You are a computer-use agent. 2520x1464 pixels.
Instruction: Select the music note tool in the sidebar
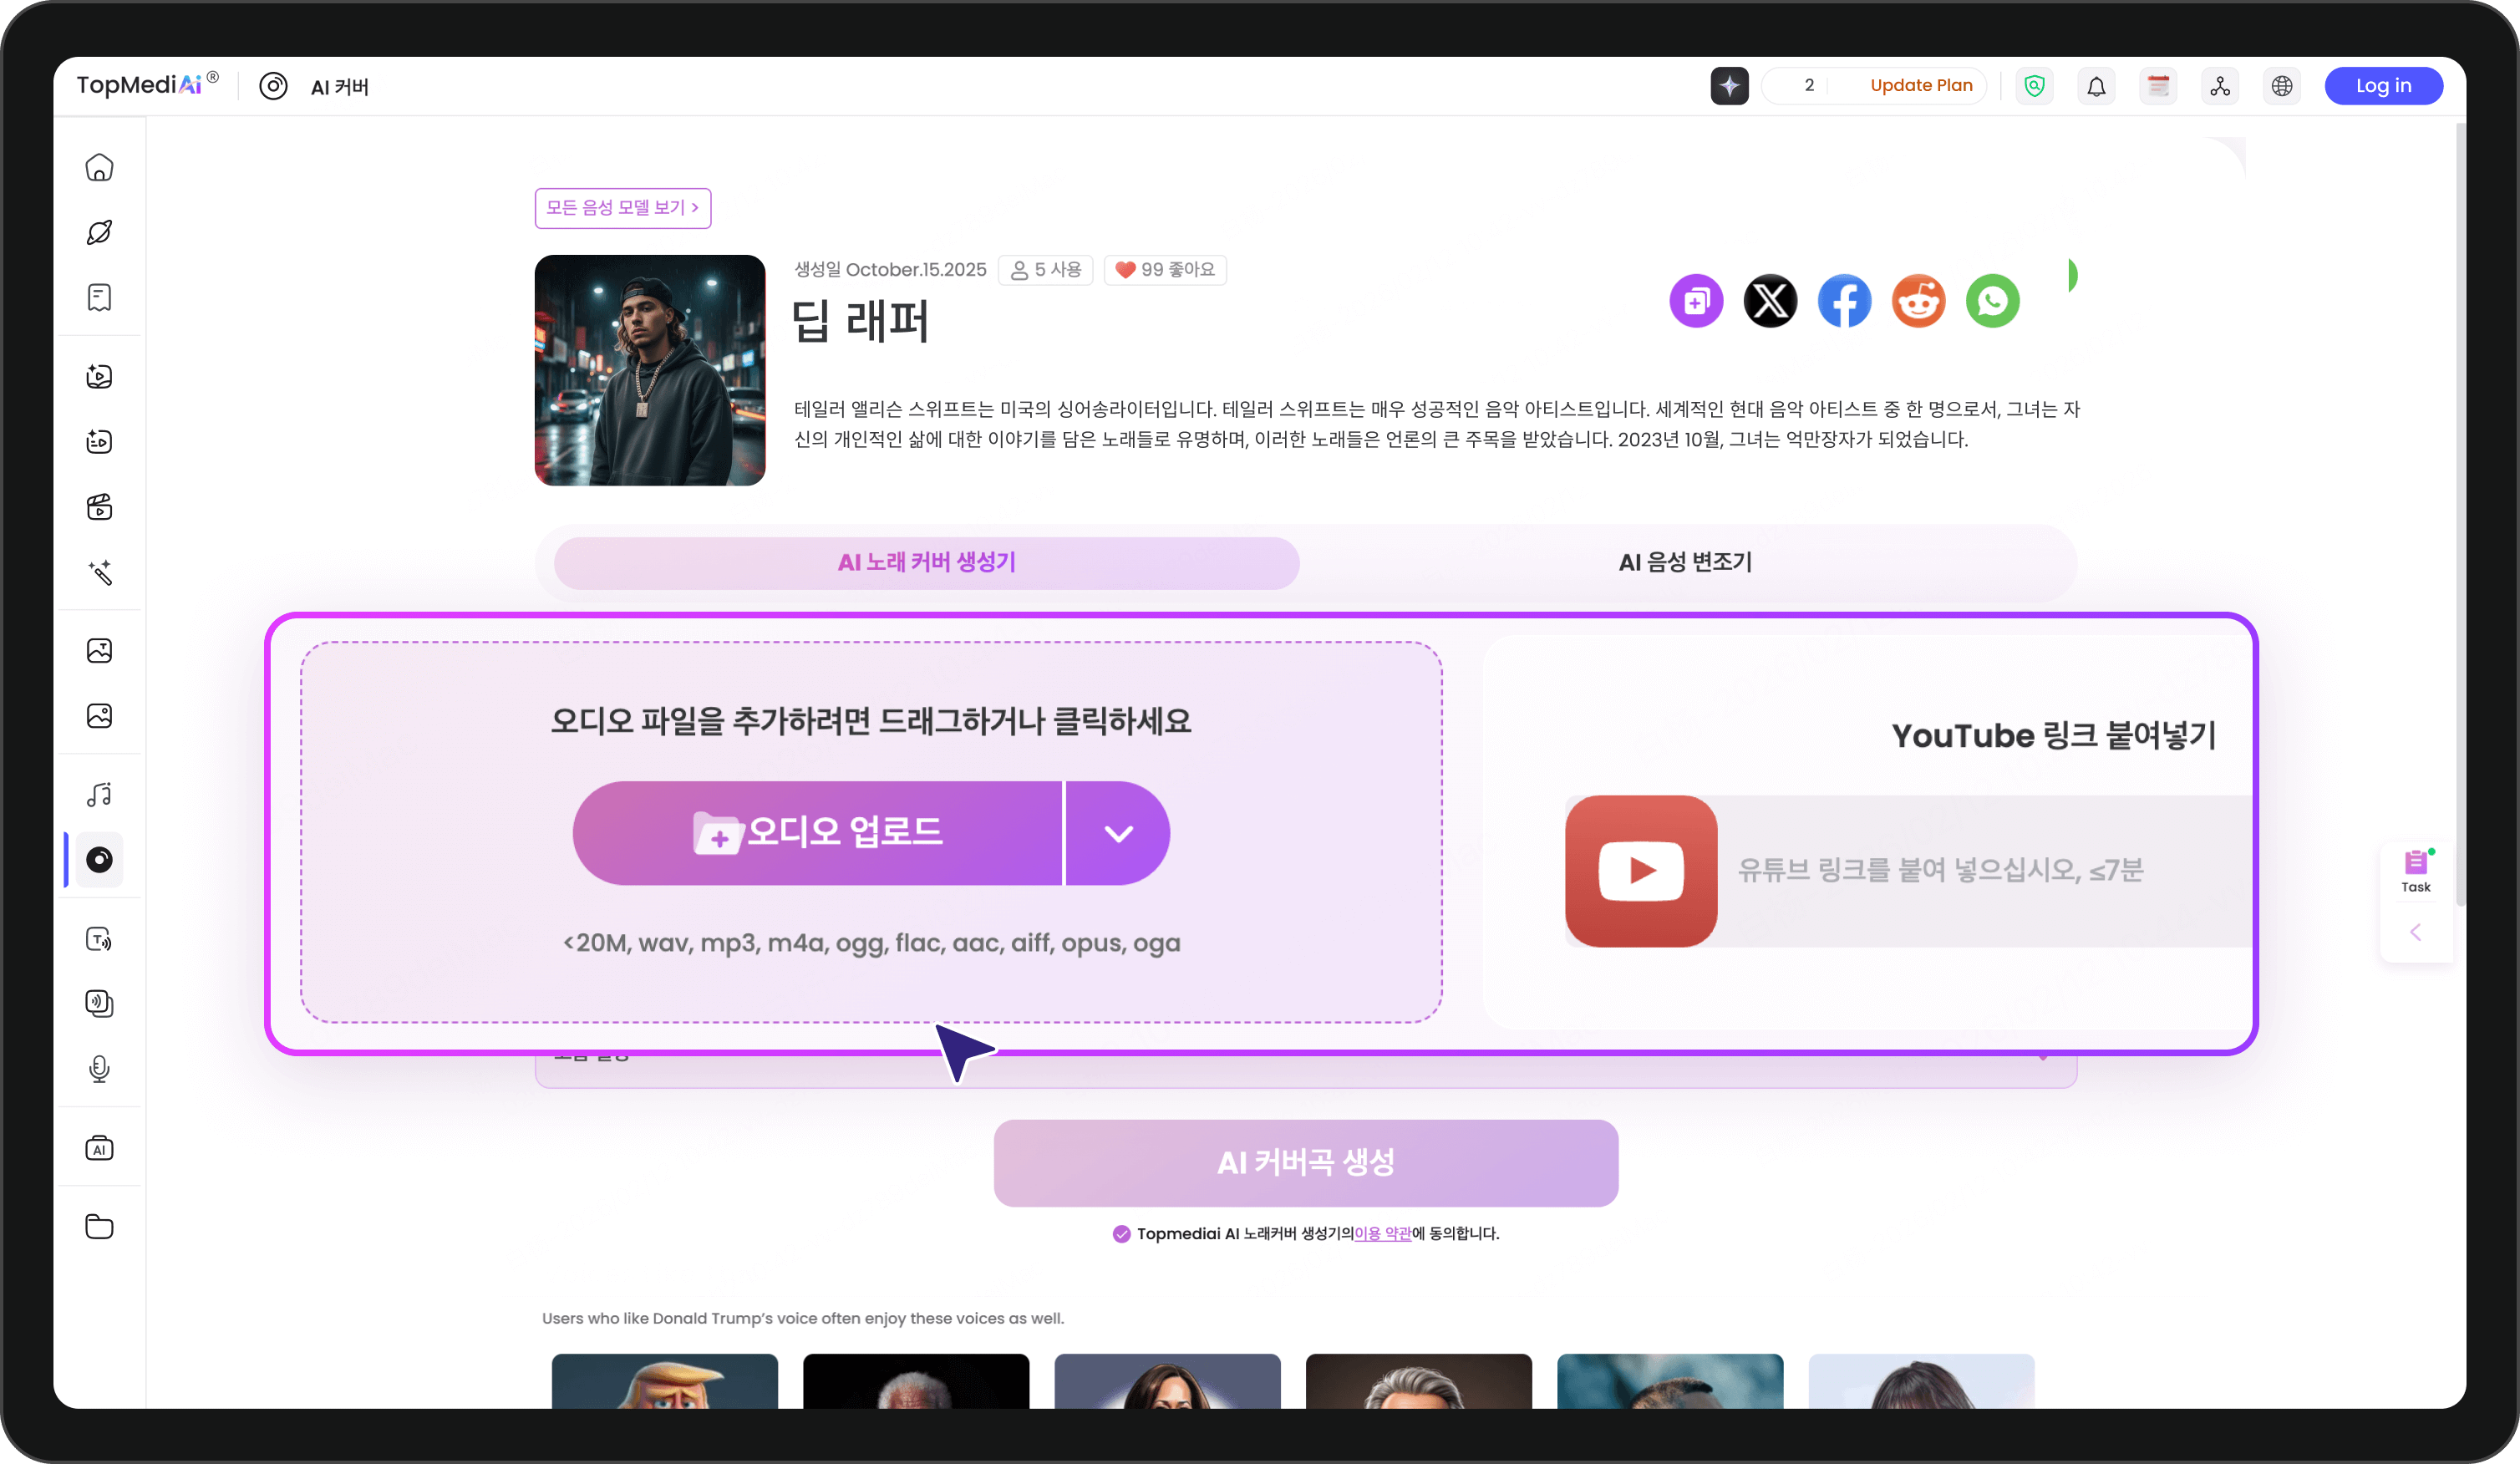coord(99,794)
